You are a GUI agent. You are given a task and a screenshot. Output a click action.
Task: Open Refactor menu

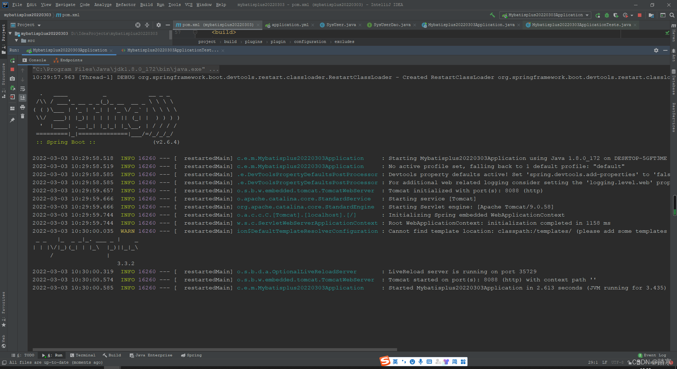click(x=126, y=5)
